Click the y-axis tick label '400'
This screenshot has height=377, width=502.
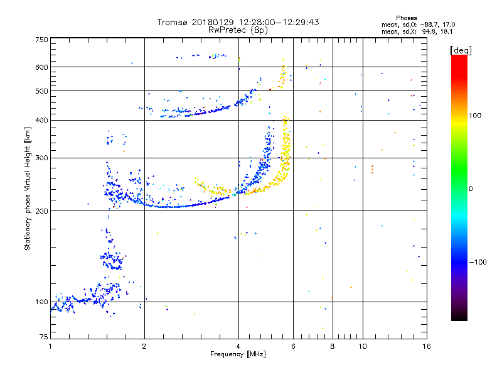click(x=41, y=120)
